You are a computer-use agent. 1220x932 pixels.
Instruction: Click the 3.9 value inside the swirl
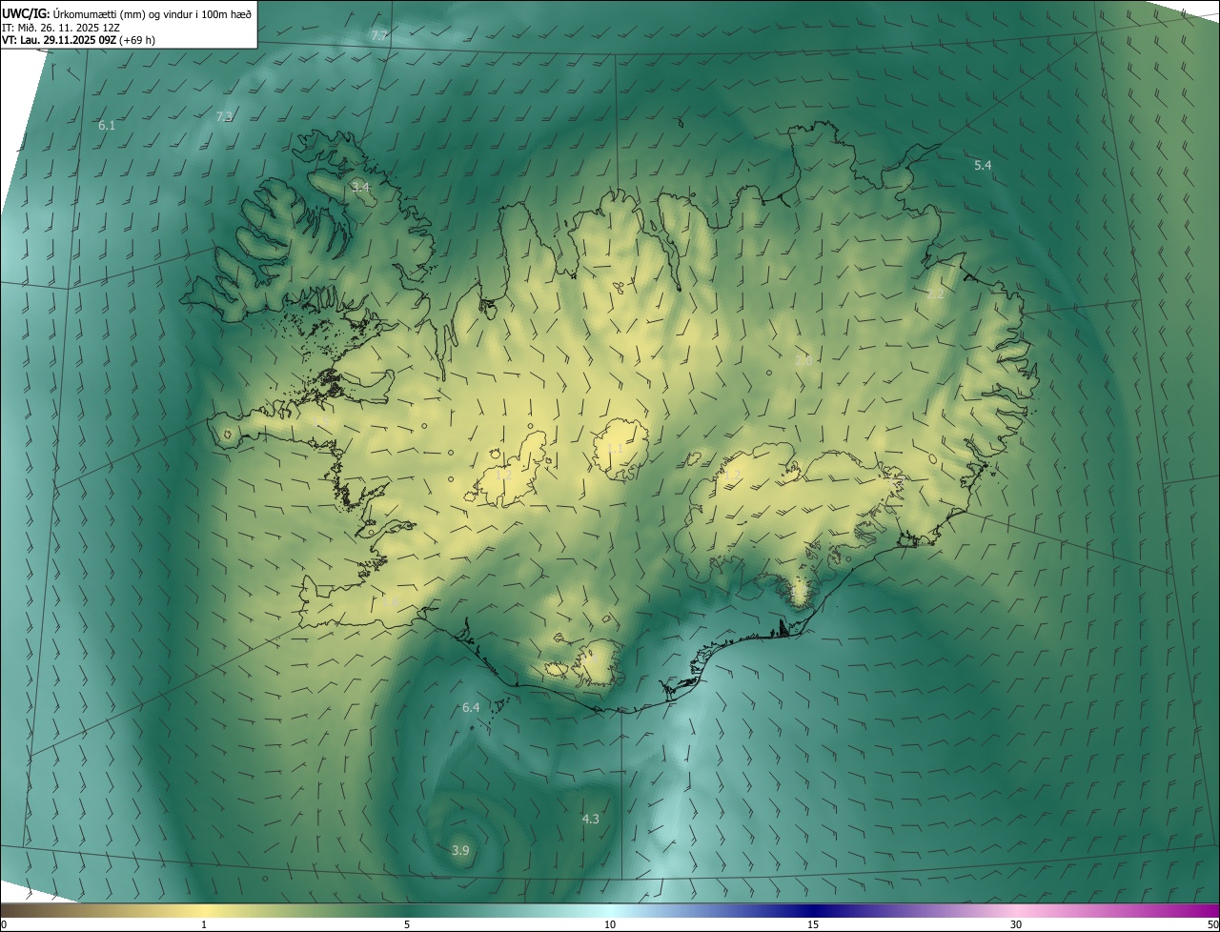click(460, 851)
